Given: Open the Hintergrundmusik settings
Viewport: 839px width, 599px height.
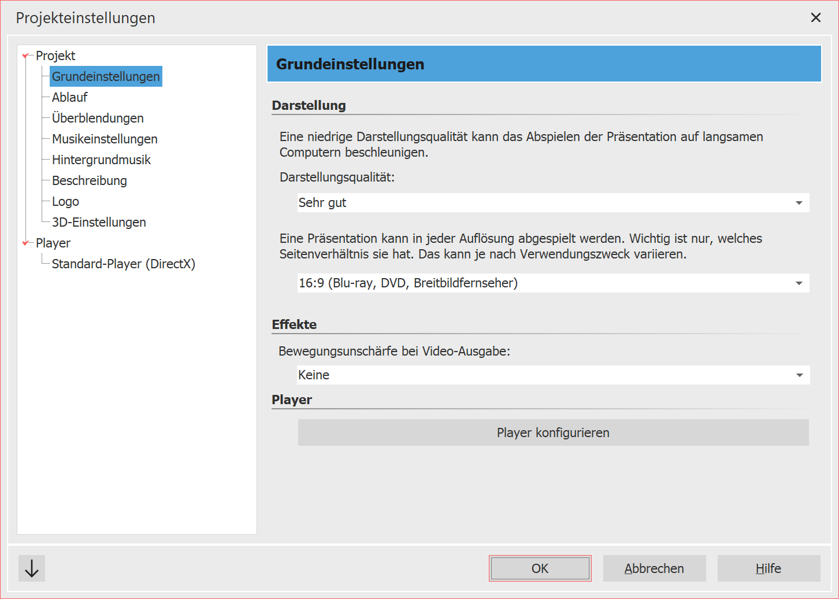Looking at the screenshot, I should click(x=101, y=160).
